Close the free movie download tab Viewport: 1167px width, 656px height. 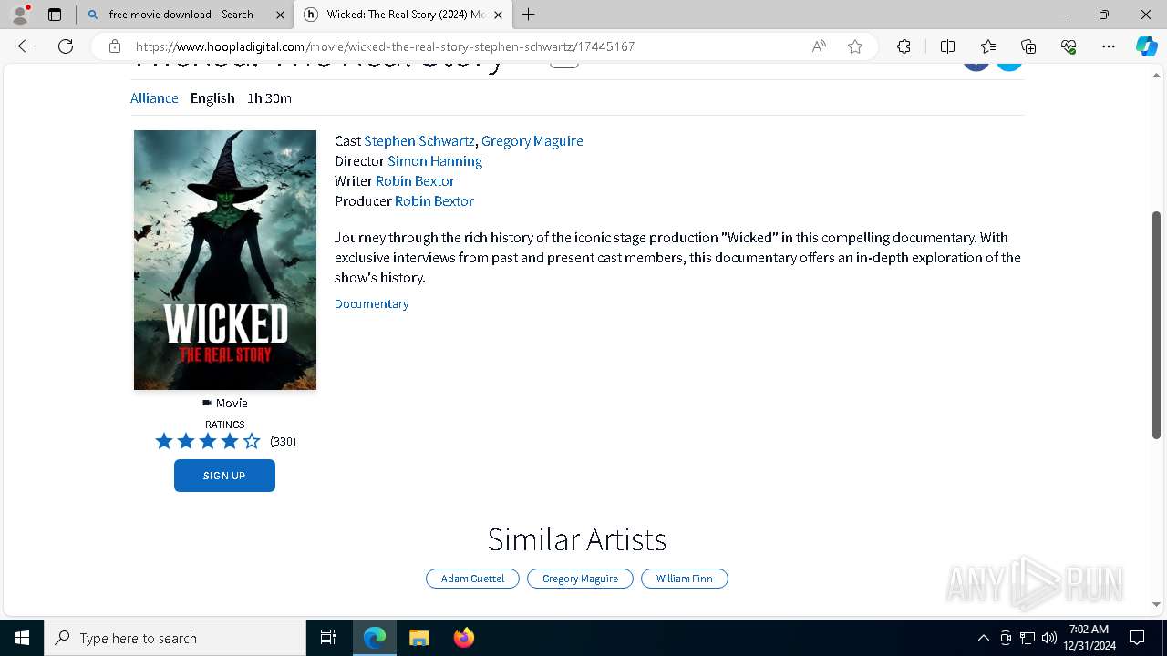280,15
